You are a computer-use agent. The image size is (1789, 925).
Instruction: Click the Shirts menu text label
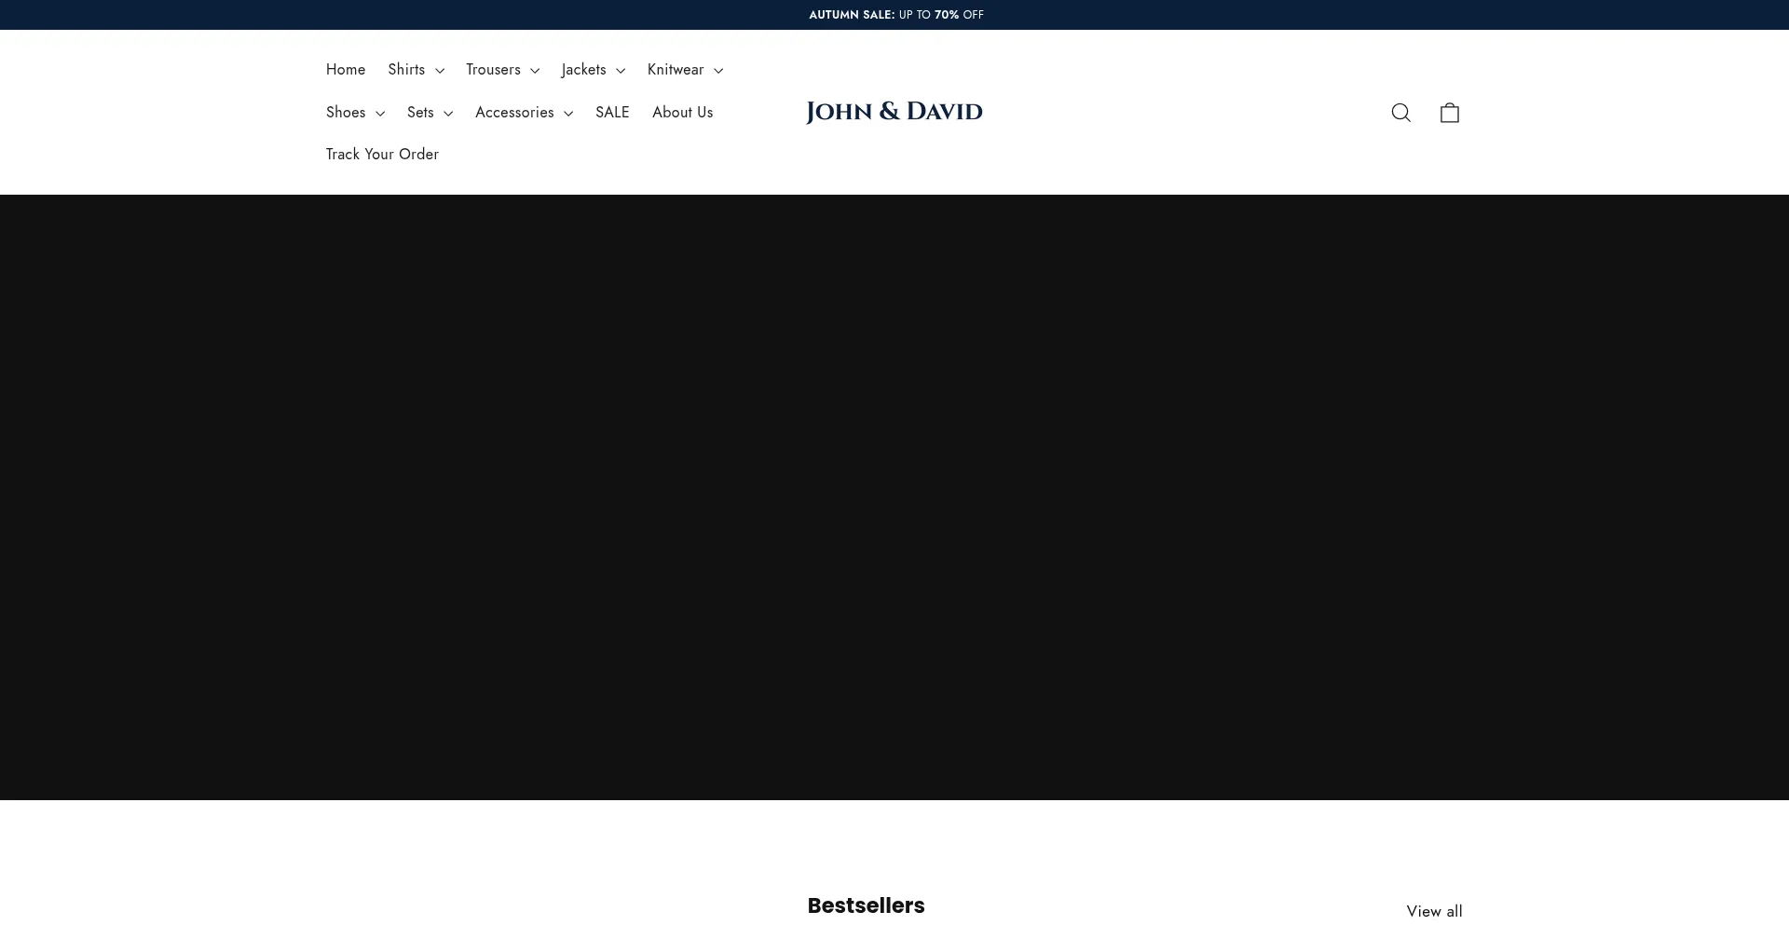pos(406,70)
